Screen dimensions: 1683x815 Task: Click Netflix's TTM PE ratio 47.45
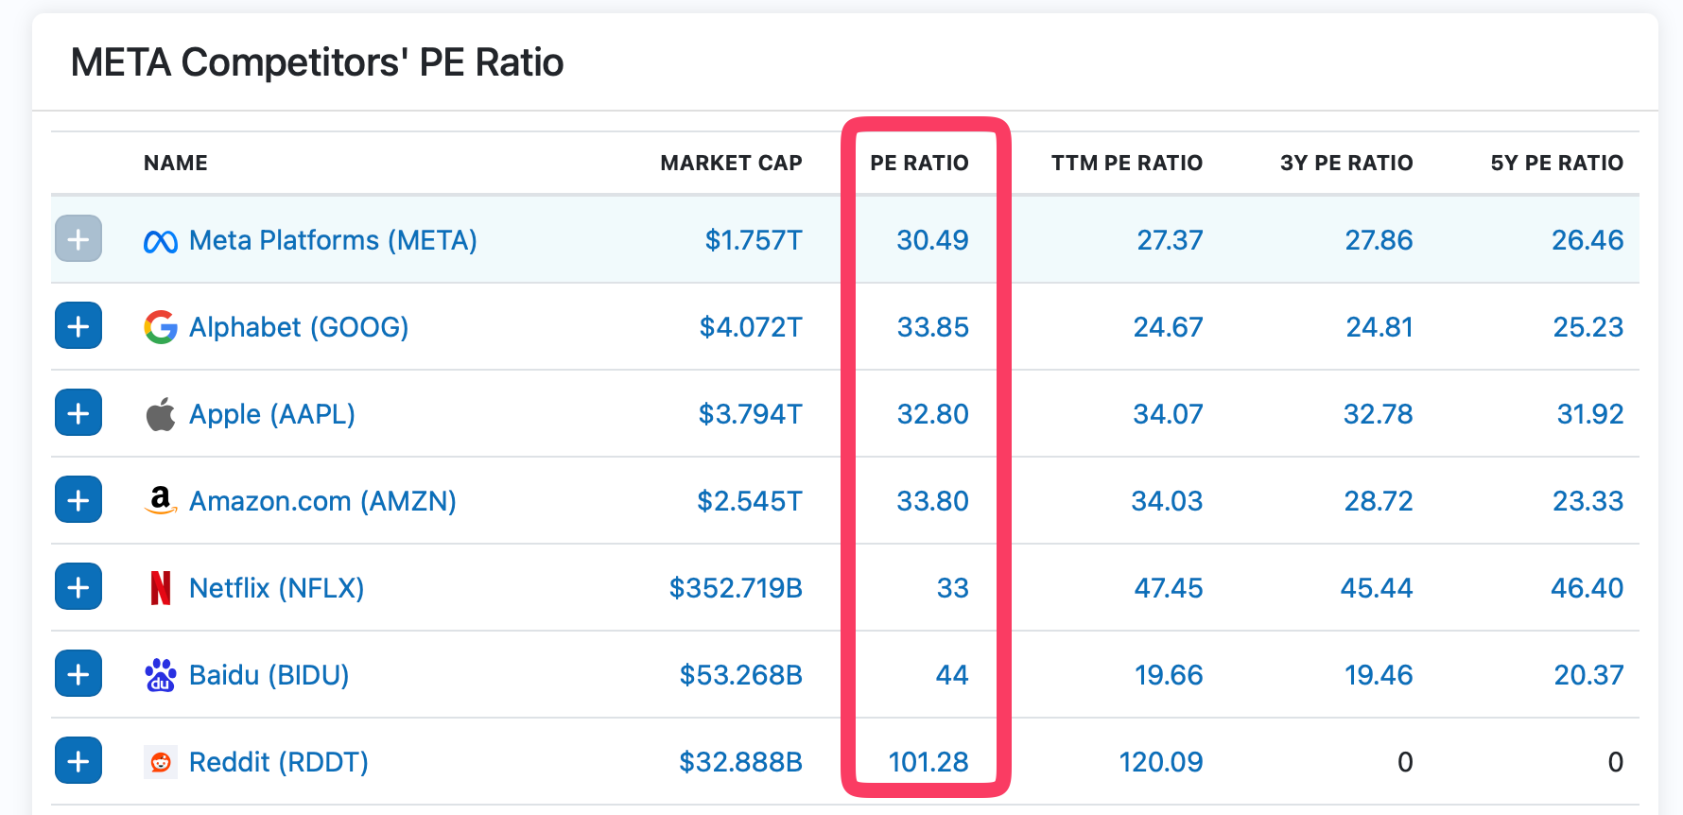1169,588
